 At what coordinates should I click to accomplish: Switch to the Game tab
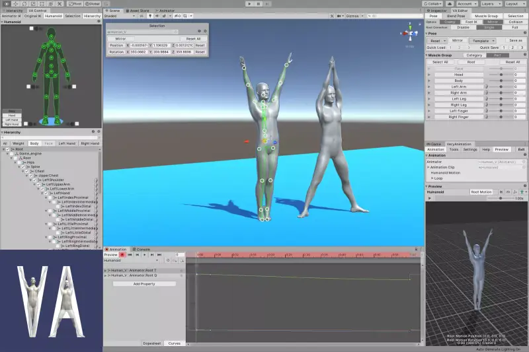(434, 144)
